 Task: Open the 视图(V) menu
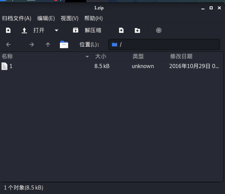(70, 18)
